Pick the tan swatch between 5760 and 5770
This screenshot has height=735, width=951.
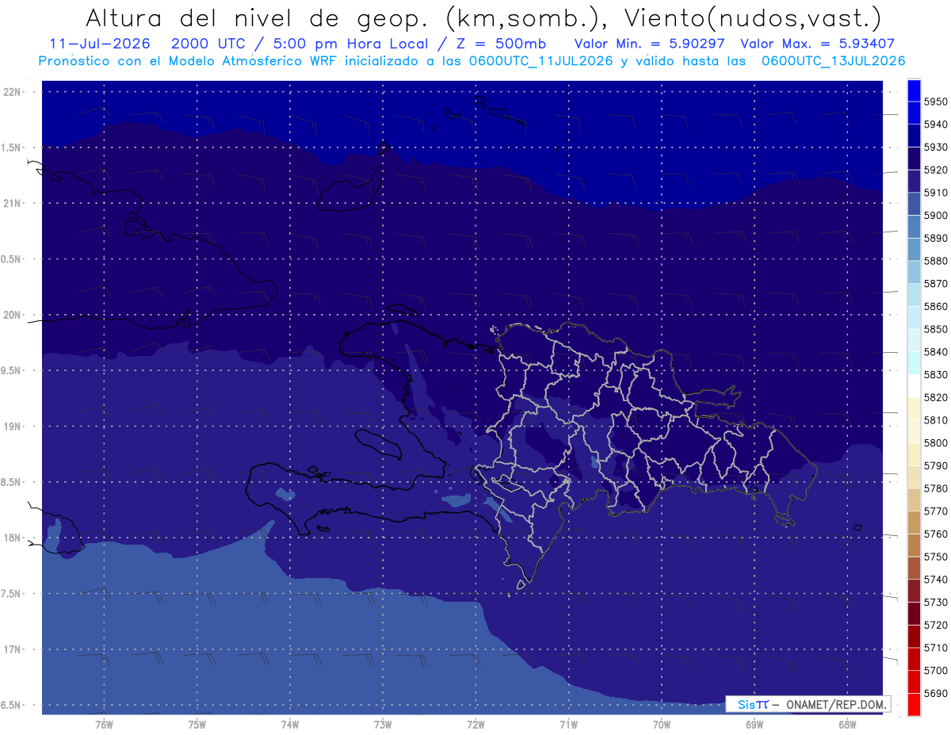[x=913, y=523]
